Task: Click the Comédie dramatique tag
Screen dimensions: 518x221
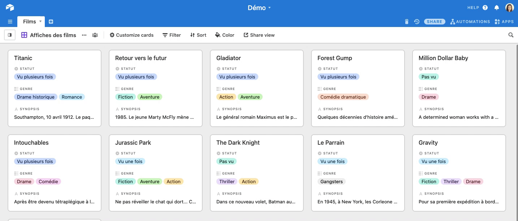Action: (343, 97)
